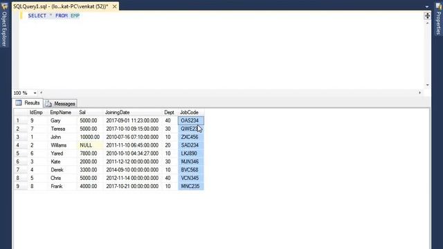Screen dimensions: 443x249
Task: Click the 2017-09-01 11:23:00.000 date cell
Action: tap(133, 120)
